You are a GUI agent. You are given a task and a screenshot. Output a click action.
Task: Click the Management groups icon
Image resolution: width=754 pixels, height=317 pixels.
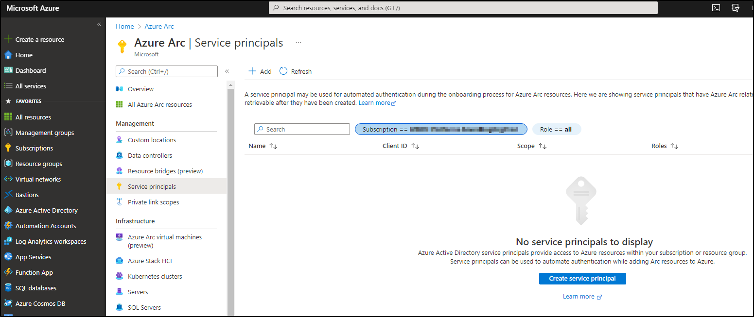[8, 133]
